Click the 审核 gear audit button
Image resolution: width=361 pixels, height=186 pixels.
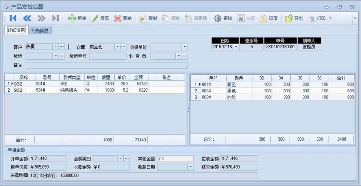223,18
